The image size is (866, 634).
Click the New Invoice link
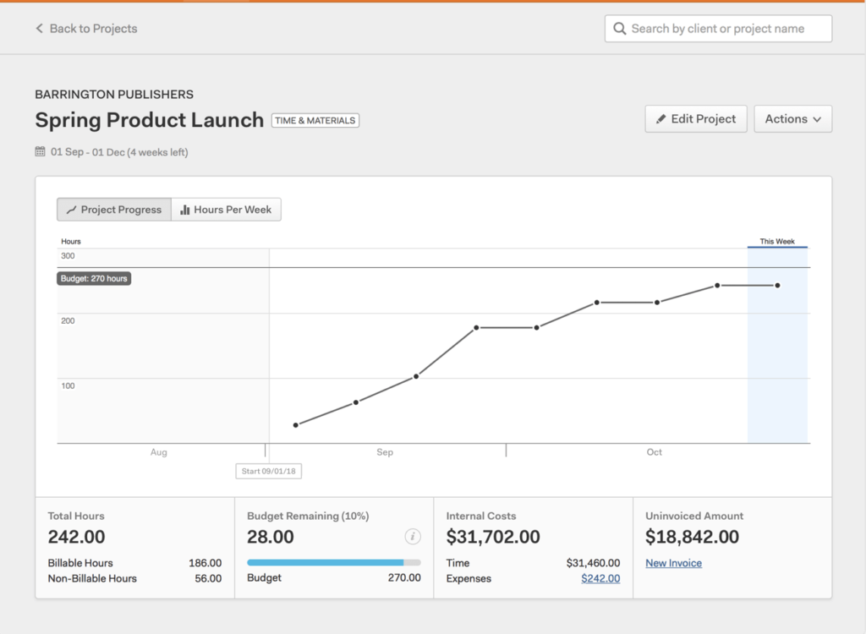(674, 563)
